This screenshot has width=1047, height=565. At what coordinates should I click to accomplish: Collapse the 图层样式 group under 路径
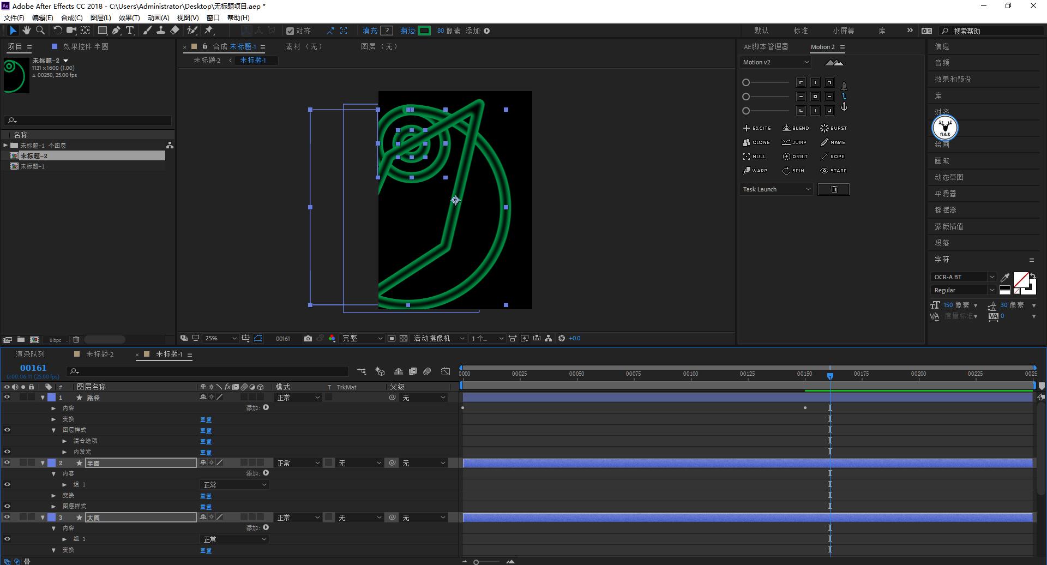(53, 430)
